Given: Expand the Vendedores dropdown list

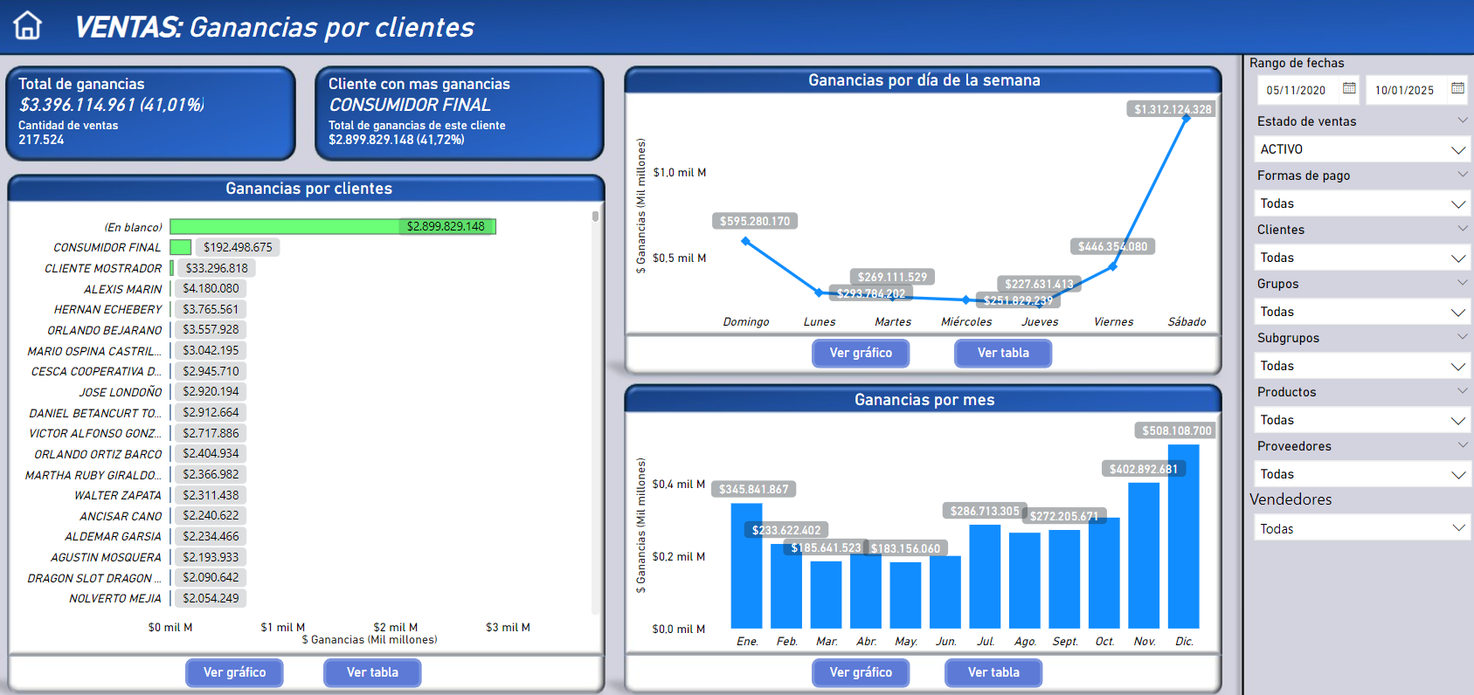Looking at the screenshot, I should click(1361, 528).
